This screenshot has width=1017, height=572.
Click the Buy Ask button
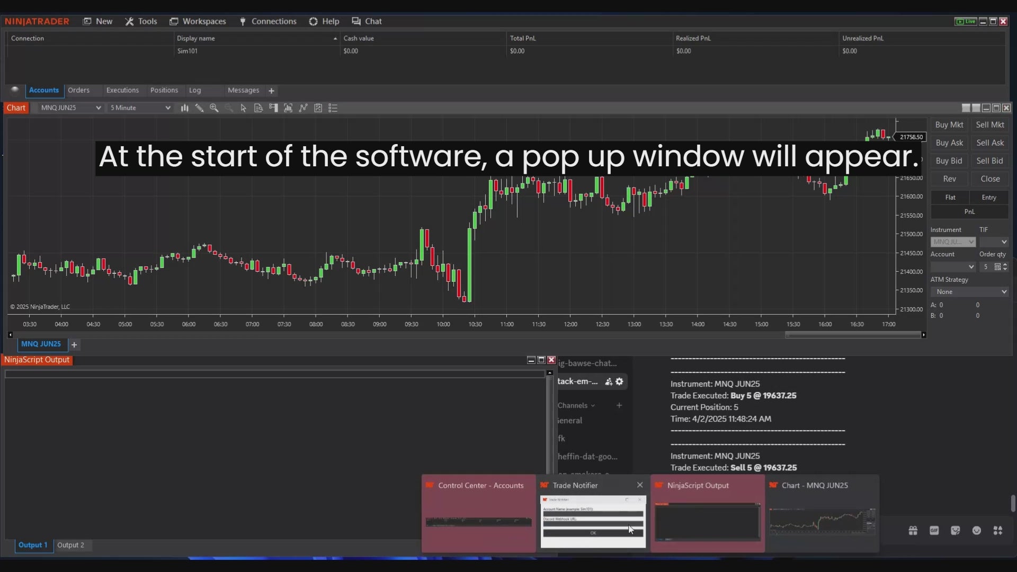coord(949,143)
